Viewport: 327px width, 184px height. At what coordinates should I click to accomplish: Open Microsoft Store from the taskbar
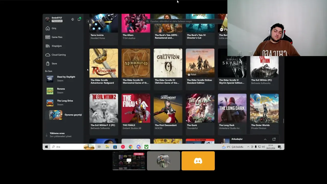115,147
